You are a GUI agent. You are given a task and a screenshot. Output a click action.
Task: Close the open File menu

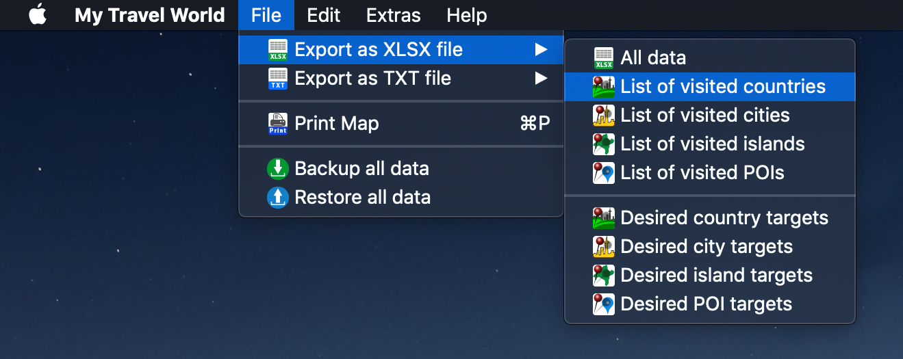coord(266,15)
